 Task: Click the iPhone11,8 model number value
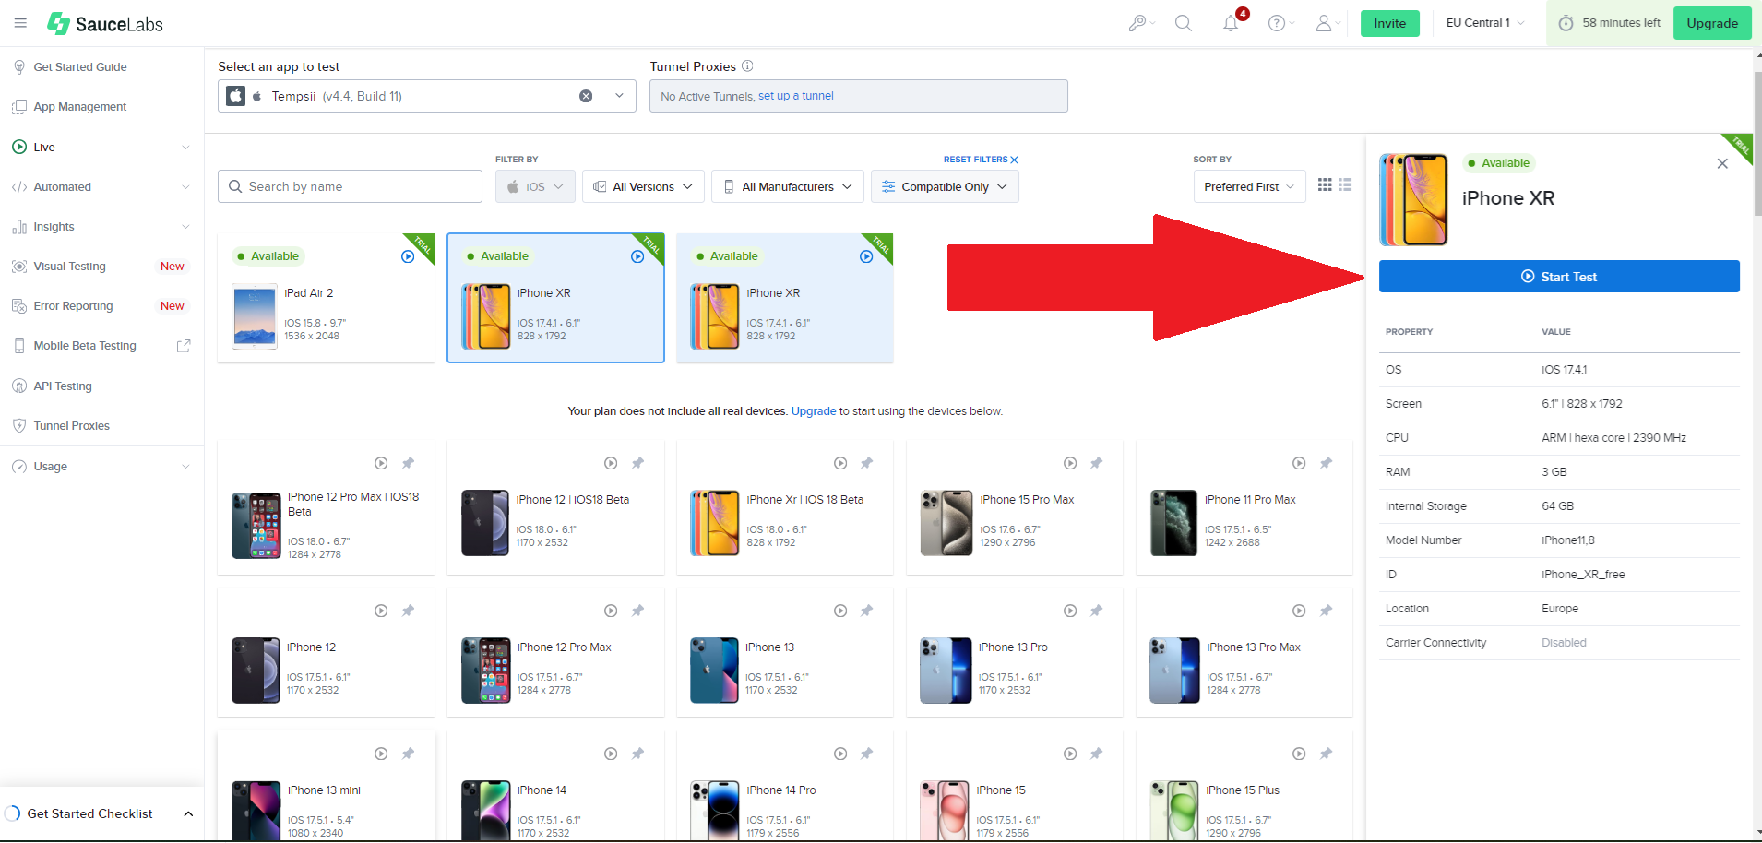click(1568, 540)
